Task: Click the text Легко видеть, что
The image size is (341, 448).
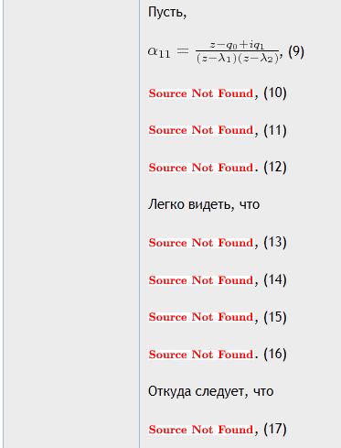Action: [x=204, y=204]
